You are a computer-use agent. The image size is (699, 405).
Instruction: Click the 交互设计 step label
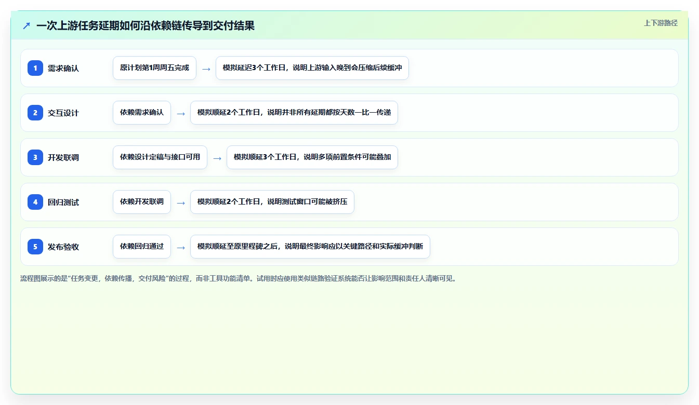(x=63, y=113)
